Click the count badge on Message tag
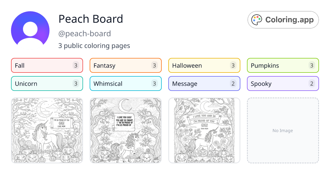Screen dimensions: 330x173 click(x=233, y=83)
